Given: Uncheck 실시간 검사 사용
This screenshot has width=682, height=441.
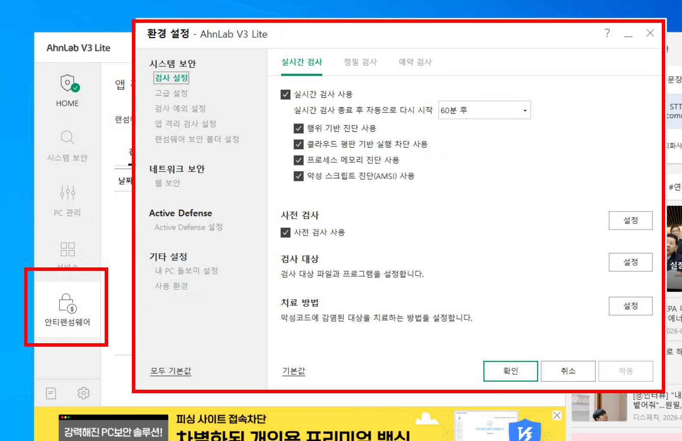Looking at the screenshot, I should (x=285, y=94).
